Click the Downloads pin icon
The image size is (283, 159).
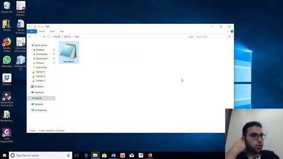(x=54, y=54)
